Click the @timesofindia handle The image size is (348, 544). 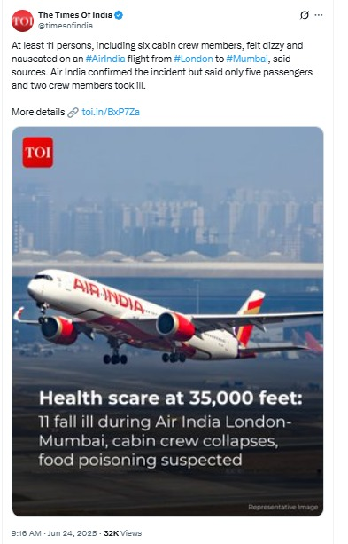click(x=66, y=26)
